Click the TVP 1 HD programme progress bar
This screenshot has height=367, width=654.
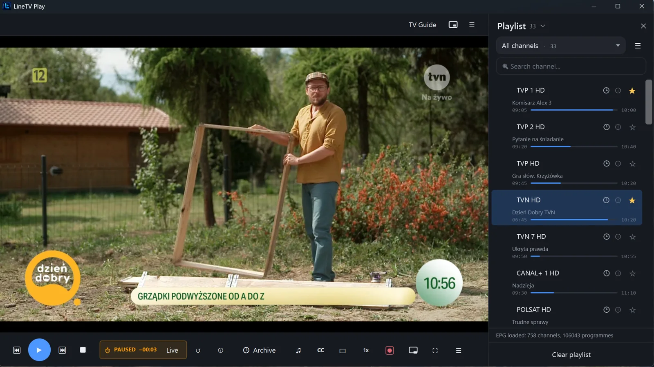[574, 110]
